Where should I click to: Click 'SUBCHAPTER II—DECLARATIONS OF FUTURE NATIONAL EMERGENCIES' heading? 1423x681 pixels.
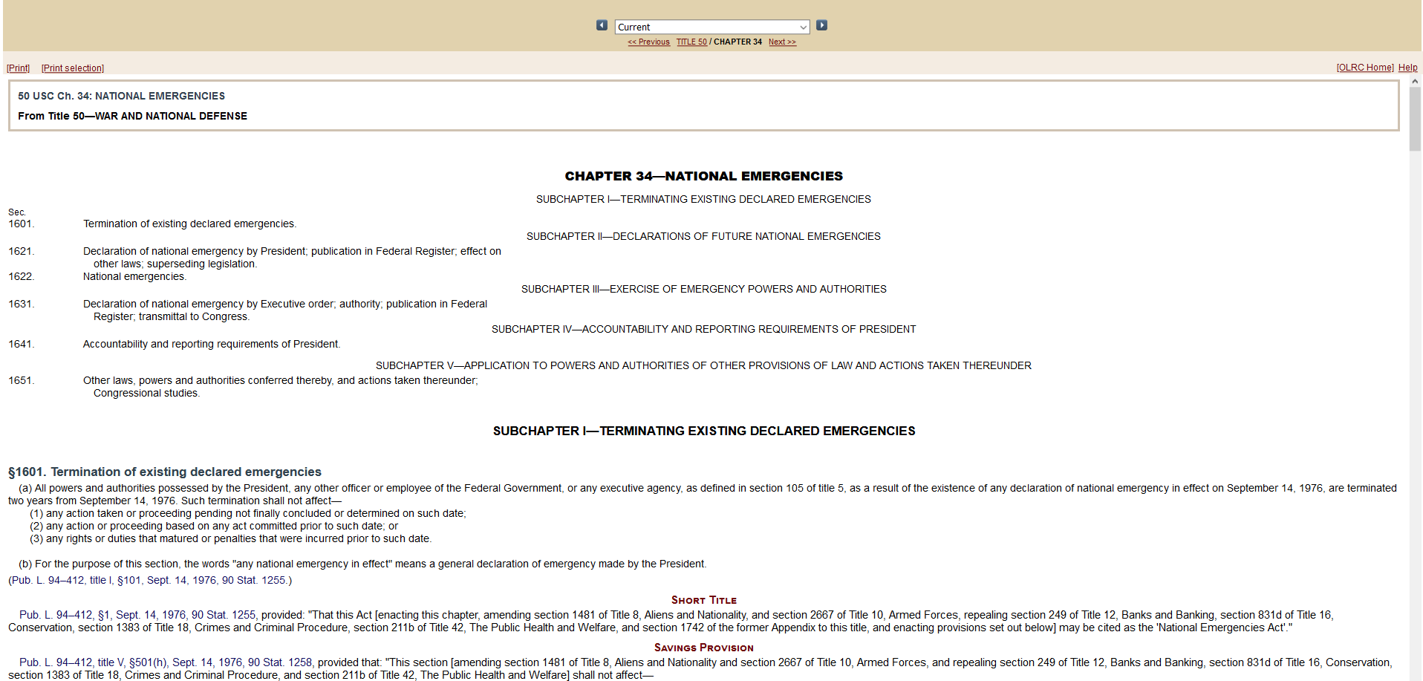click(x=703, y=236)
